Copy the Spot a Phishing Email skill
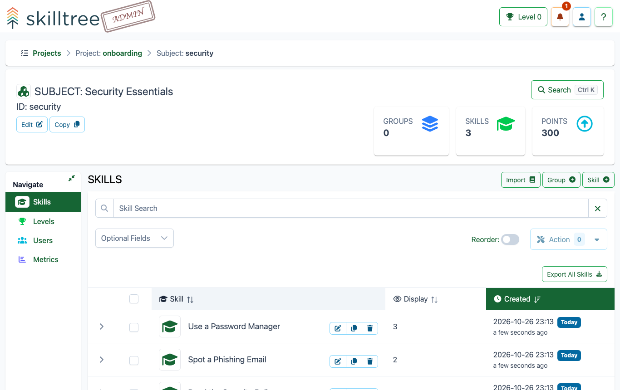 [354, 361]
